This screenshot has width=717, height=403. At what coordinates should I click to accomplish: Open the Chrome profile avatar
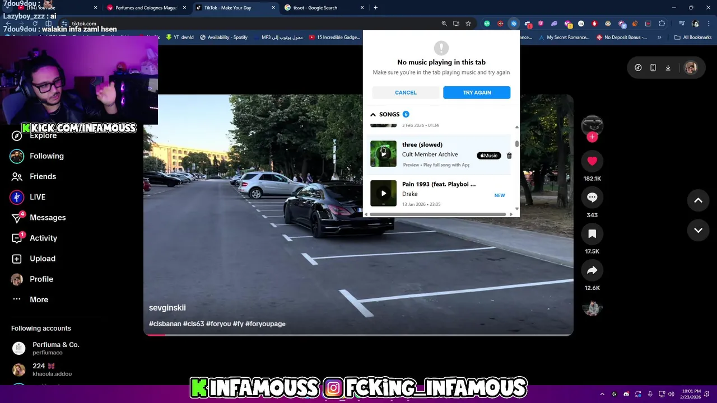[x=695, y=24]
